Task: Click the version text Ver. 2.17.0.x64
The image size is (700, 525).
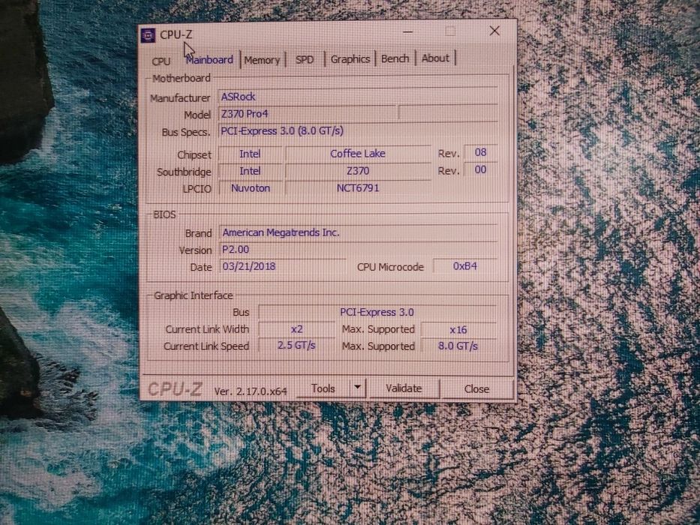Action: click(x=251, y=391)
